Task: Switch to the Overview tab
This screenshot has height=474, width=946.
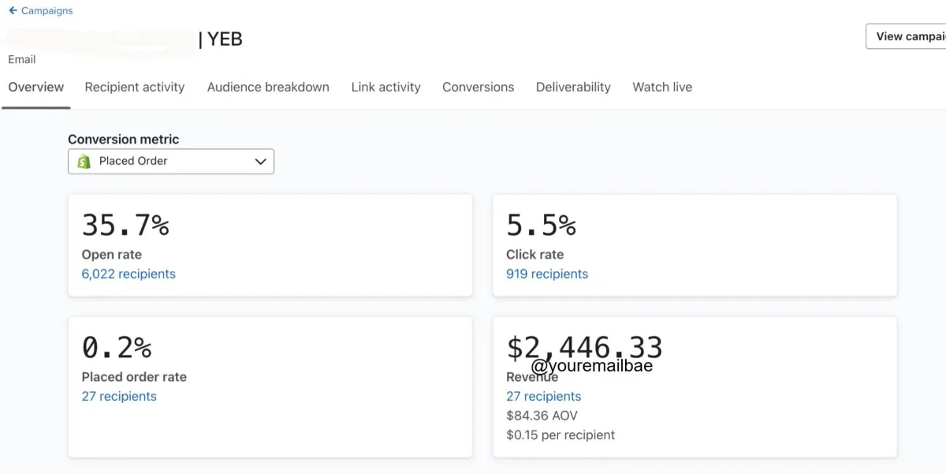Action: (36, 88)
